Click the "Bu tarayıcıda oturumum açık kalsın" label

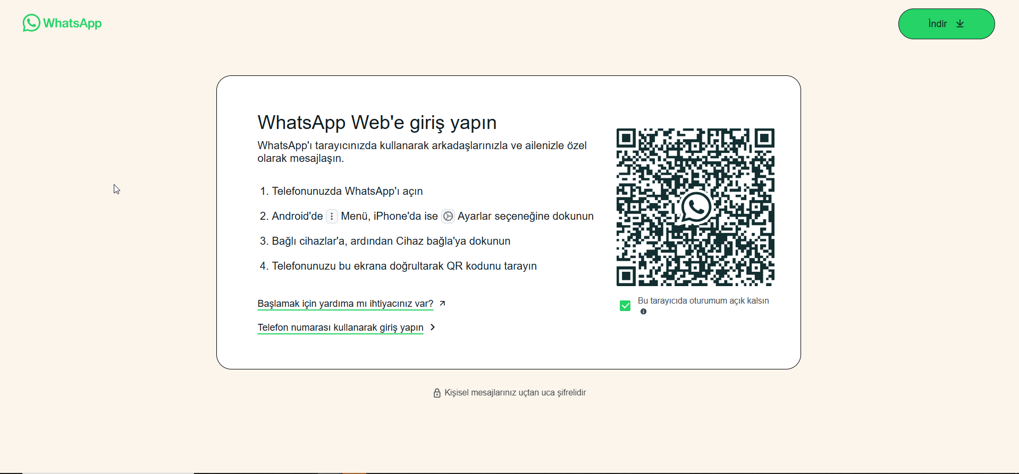[x=703, y=301]
